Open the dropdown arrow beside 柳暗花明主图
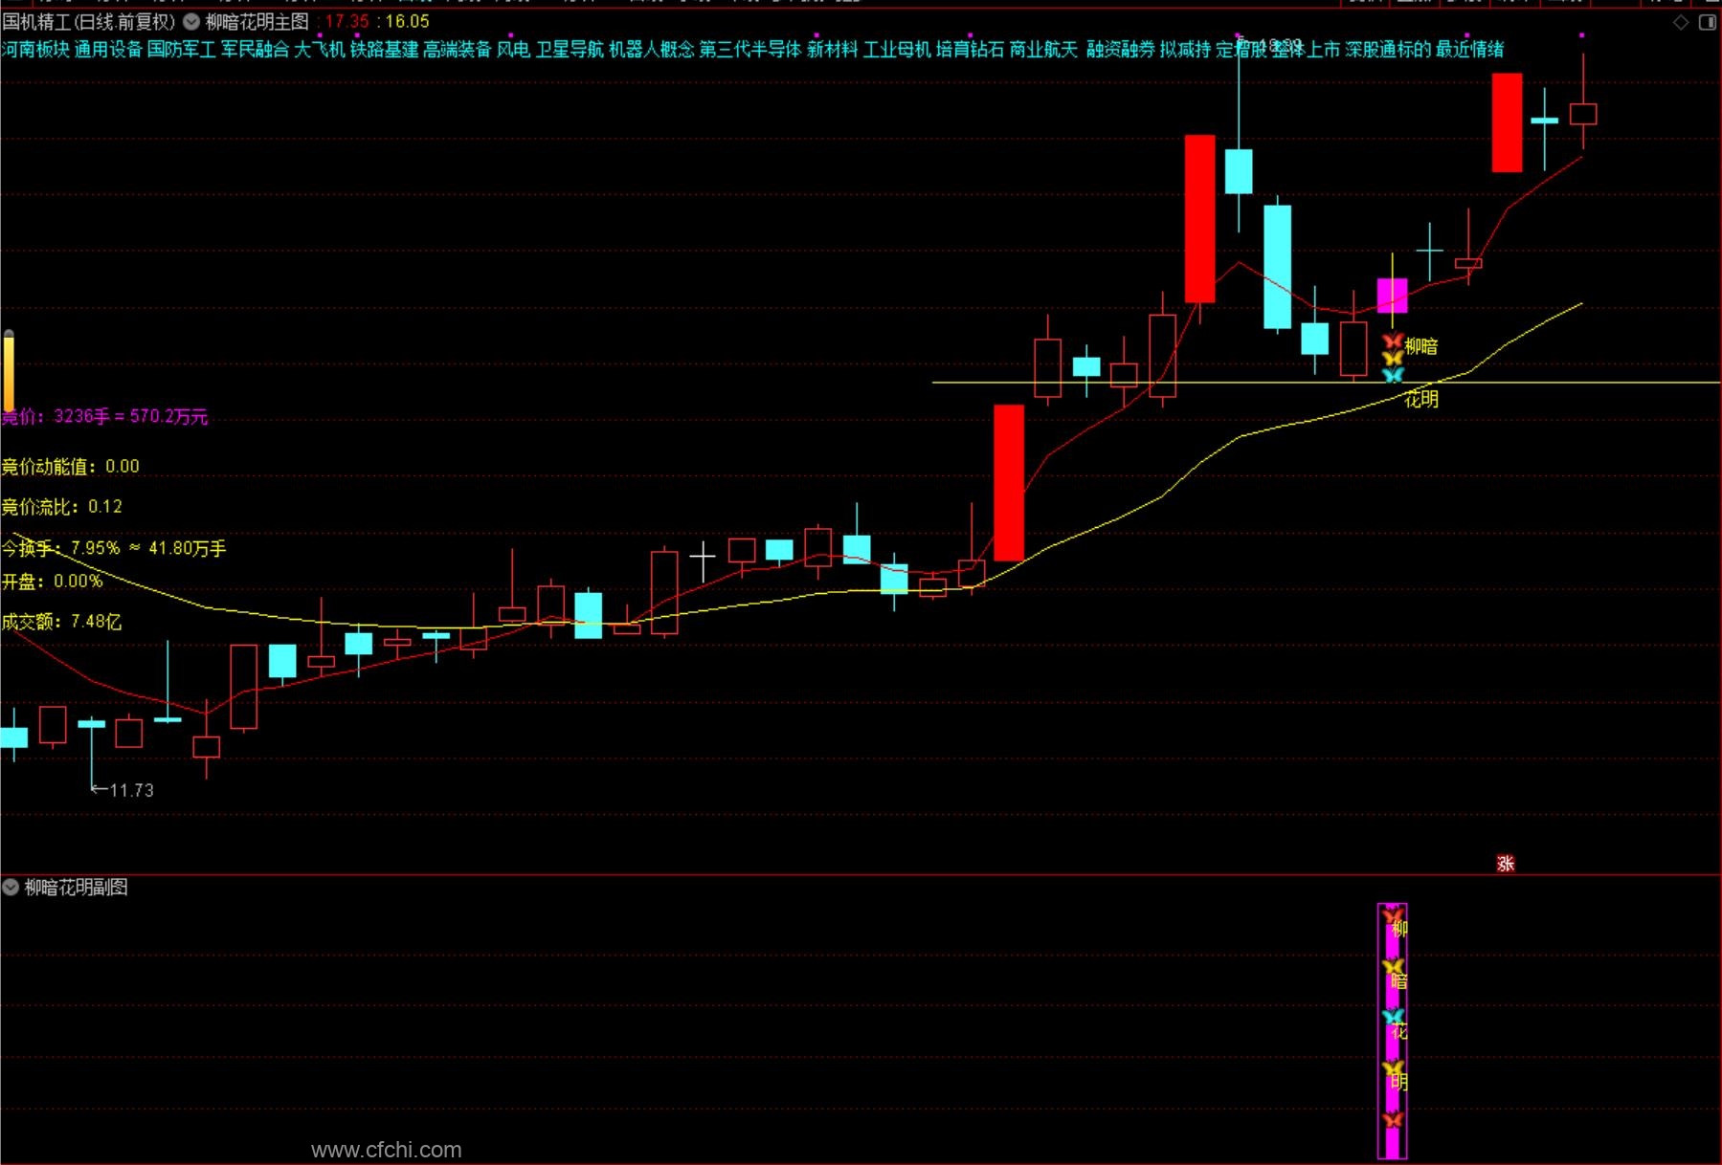 191,21
